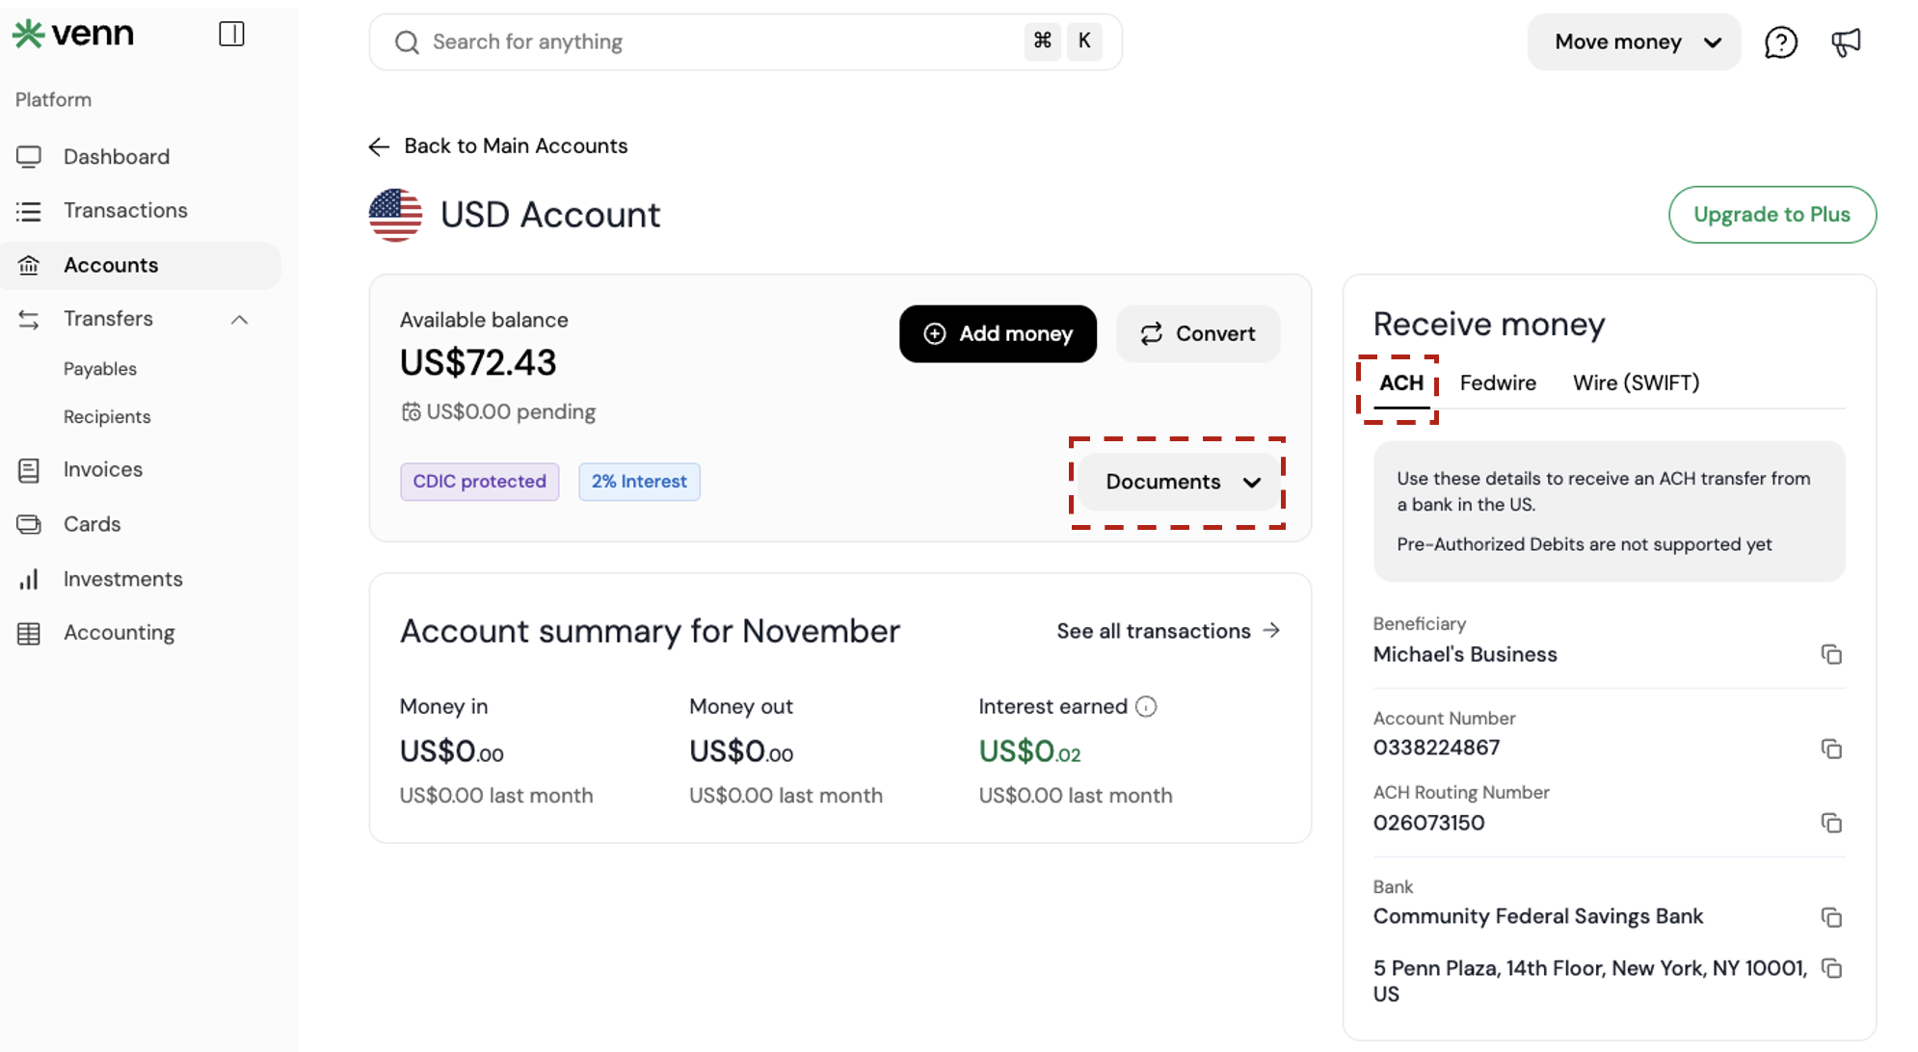The height and width of the screenshot is (1052, 1918).
Task: Go back to Main Accounts
Action: 498,146
